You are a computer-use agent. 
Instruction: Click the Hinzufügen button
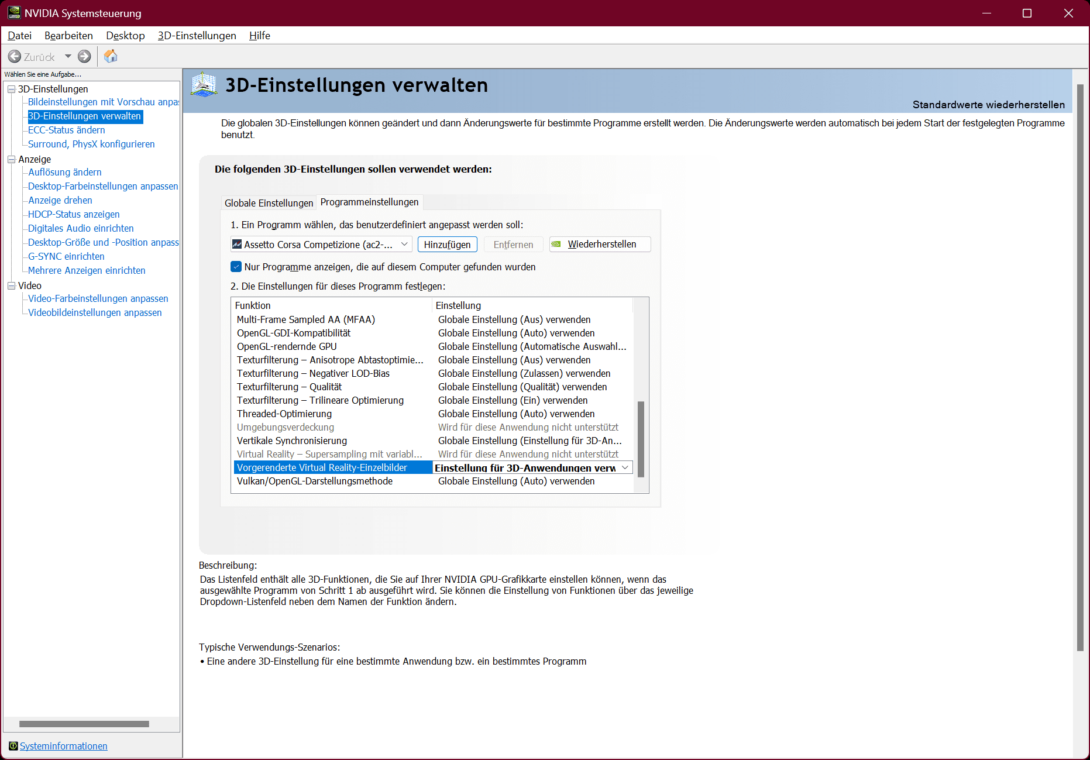click(447, 245)
